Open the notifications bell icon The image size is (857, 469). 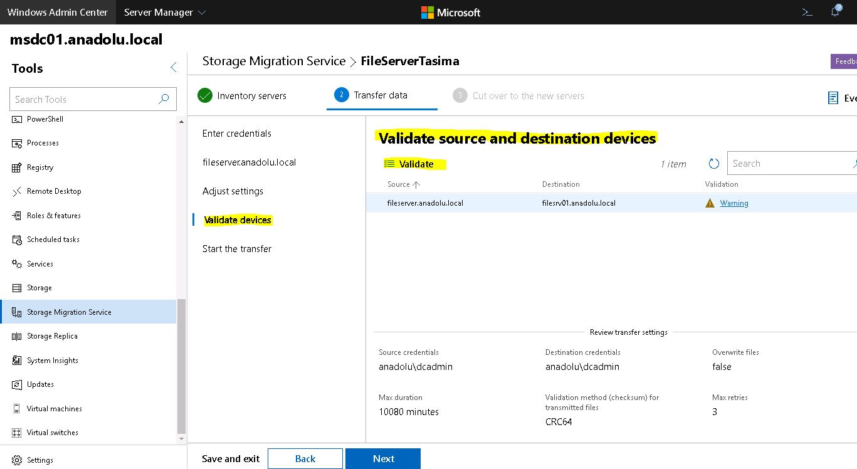point(835,12)
